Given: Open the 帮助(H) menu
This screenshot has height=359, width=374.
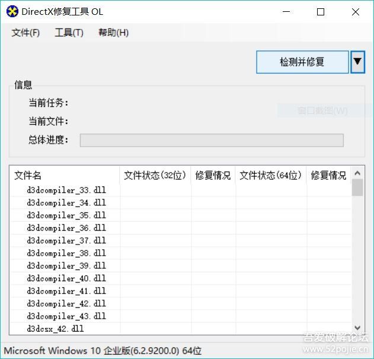Looking at the screenshot, I should pyautogui.click(x=114, y=33).
